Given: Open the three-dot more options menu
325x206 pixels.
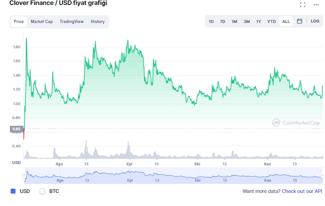Looking at the screenshot, I should (316, 5).
